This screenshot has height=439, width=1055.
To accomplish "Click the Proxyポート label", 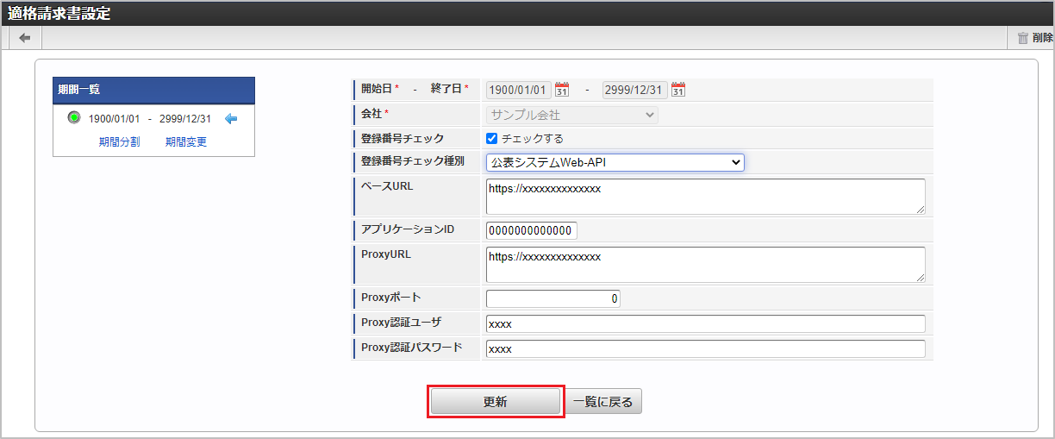I will (391, 298).
